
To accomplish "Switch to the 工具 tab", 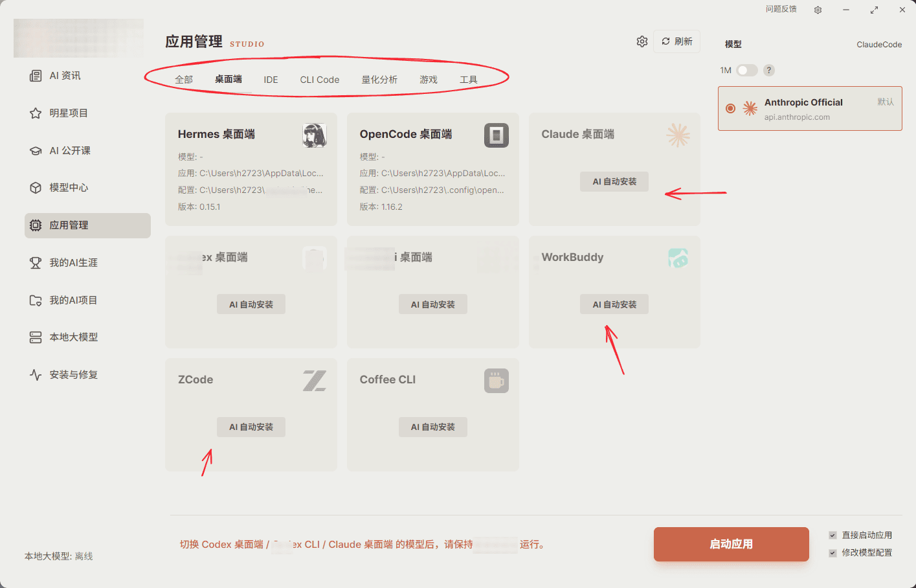I will point(469,80).
